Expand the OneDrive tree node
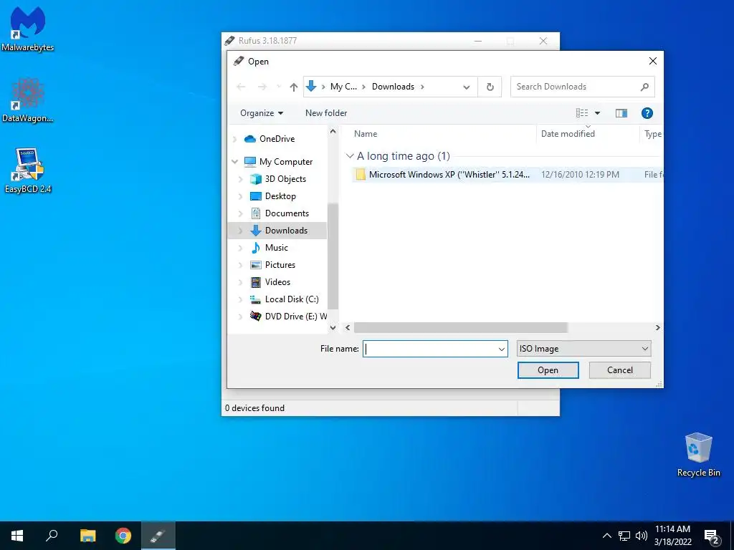 (235, 139)
